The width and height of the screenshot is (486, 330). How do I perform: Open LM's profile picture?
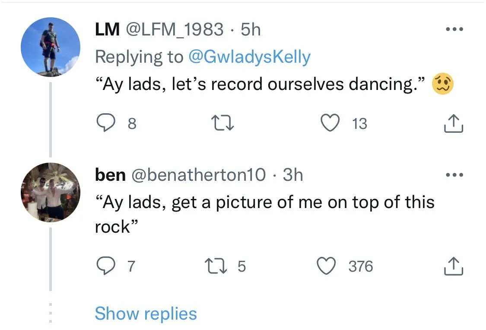point(51,48)
